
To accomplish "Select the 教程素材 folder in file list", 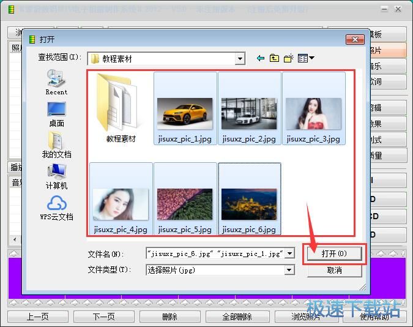I will [x=121, y=108].
